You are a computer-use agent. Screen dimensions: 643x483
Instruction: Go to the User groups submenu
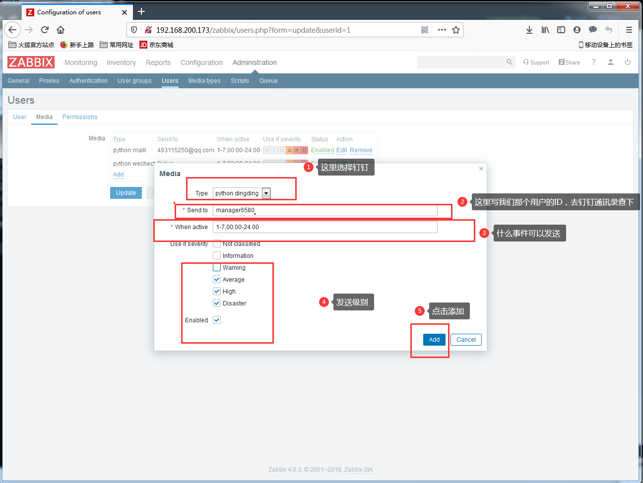pos(134,81)
